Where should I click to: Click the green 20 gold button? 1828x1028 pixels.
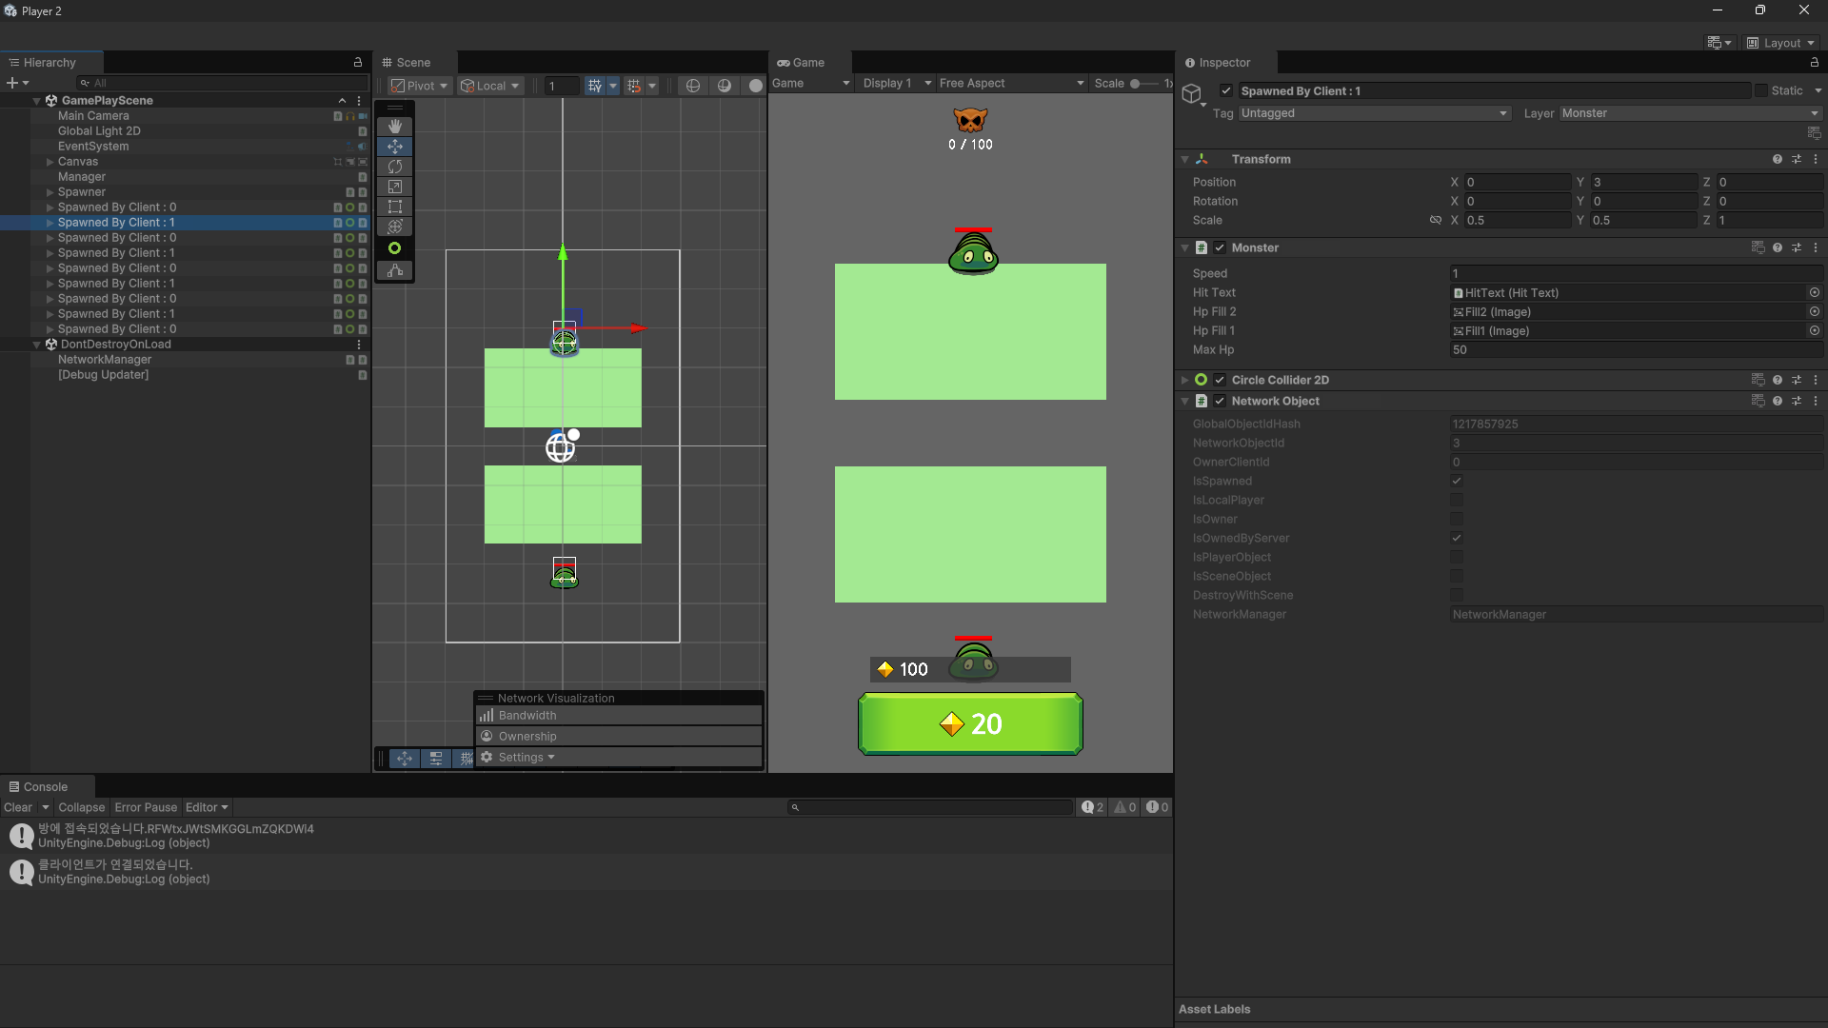970,724
